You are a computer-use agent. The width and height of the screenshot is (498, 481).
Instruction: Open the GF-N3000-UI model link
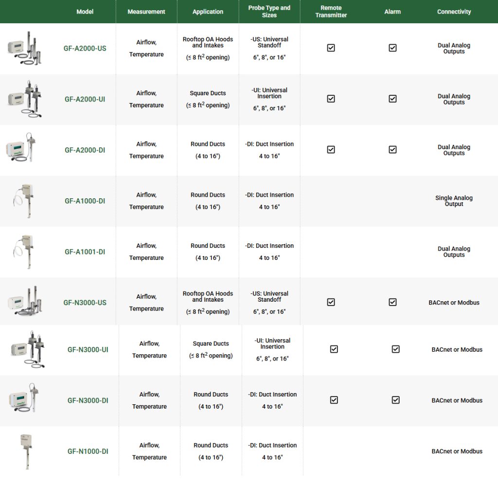pos(88,350)
